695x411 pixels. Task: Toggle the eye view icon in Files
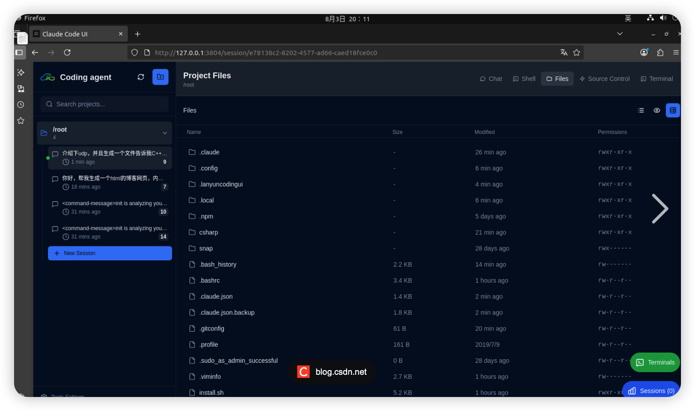(x=657, y=110)
